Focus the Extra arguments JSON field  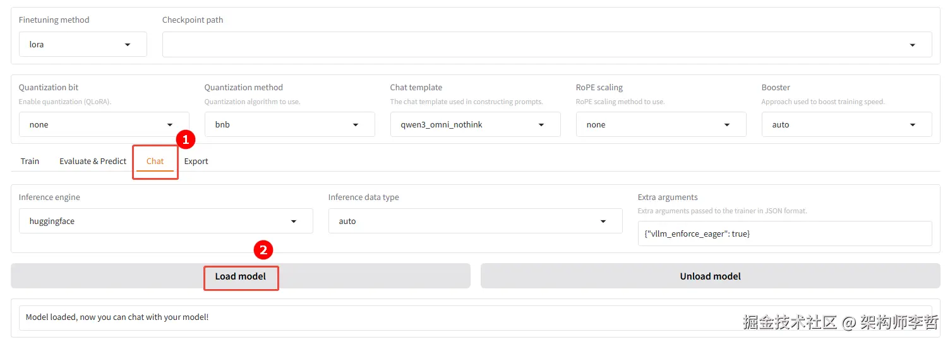coord(784,233)
